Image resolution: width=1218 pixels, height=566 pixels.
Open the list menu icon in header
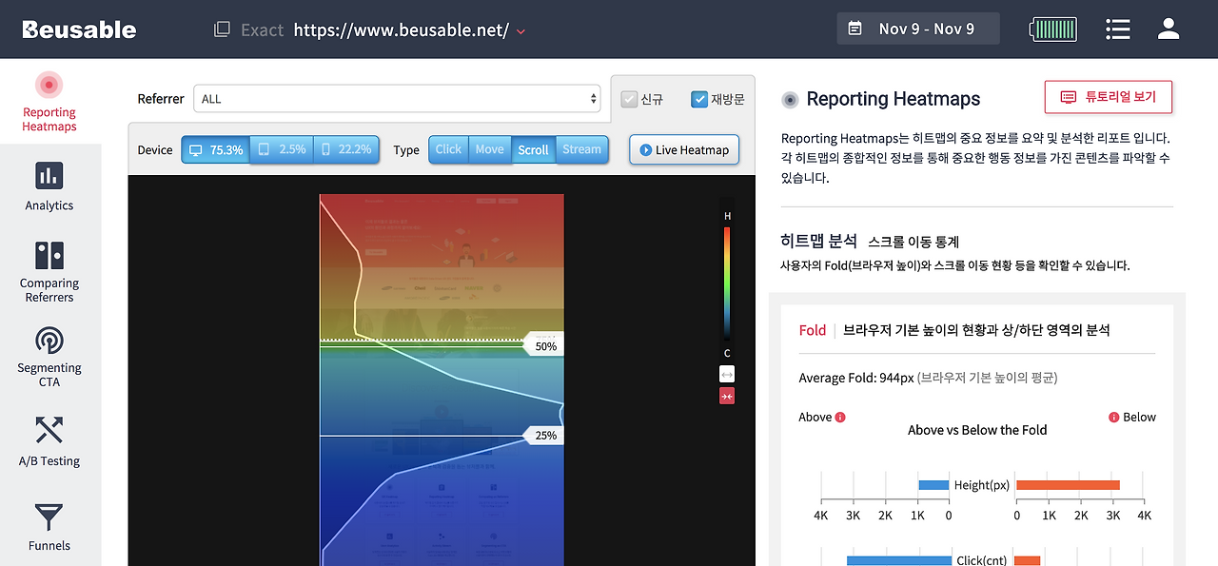point(1118,29)
